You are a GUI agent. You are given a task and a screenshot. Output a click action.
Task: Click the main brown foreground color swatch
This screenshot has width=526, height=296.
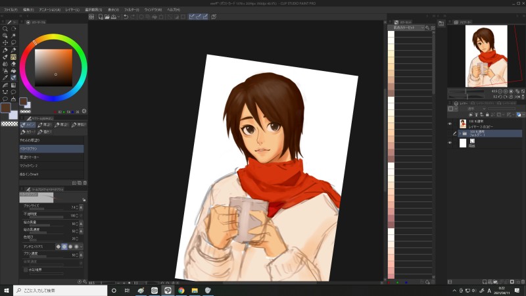[6, 107]
